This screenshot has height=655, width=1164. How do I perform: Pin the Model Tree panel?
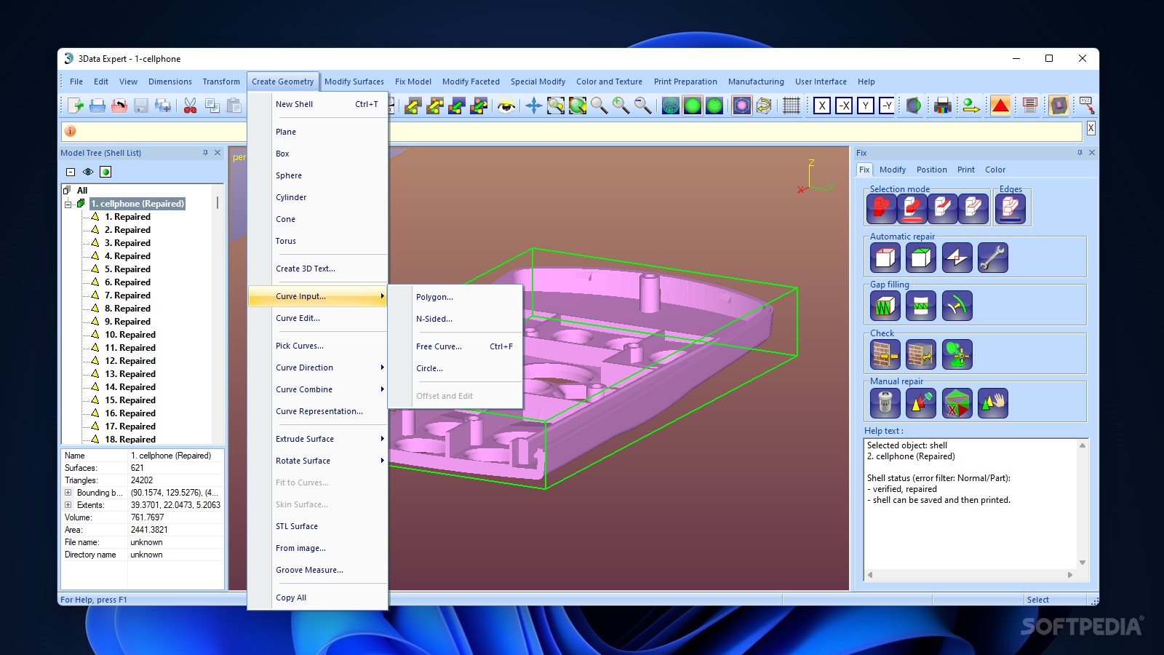[205, 153]
